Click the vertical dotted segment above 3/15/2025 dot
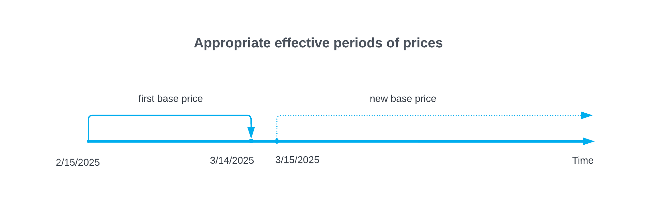This screenshot has width=661, height=210. (x=277, y=128)
